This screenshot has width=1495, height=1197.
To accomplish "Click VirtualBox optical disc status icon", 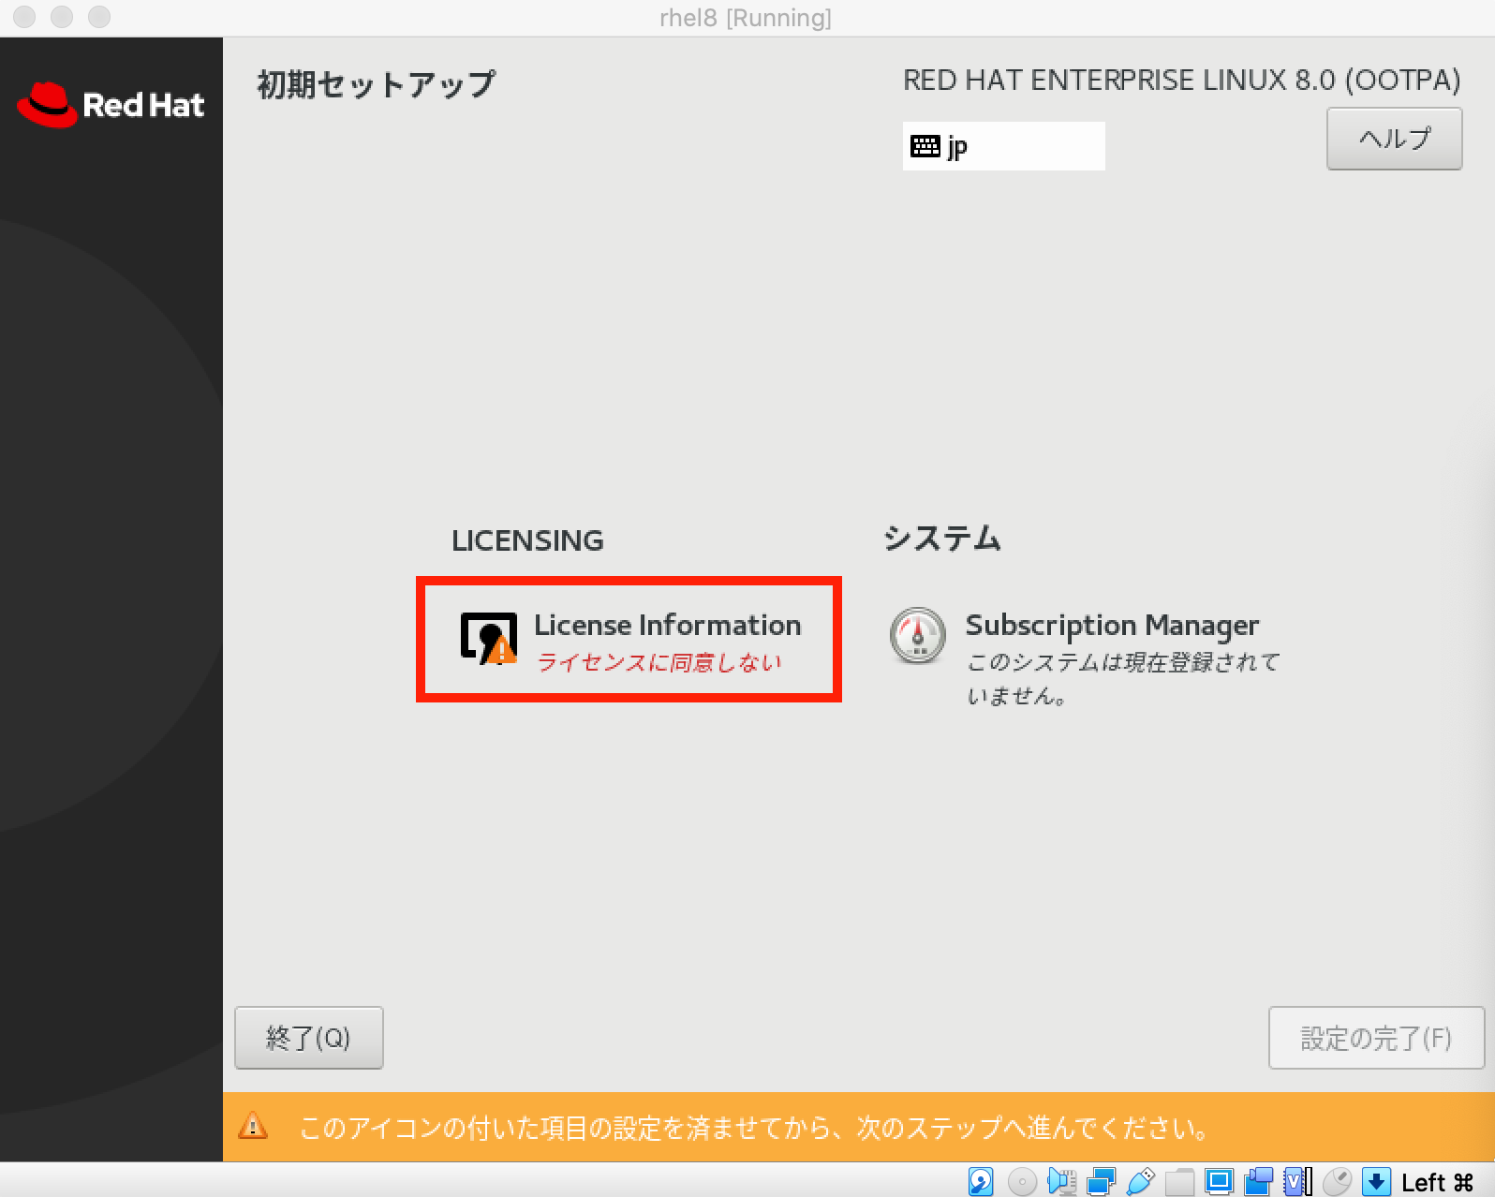I will coord(1021,1182).
